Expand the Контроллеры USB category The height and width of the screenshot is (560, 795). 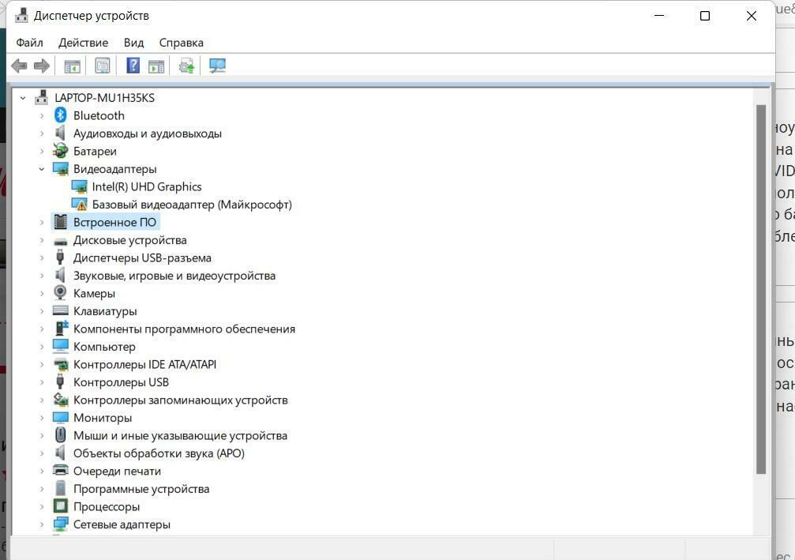pos(42,382)
